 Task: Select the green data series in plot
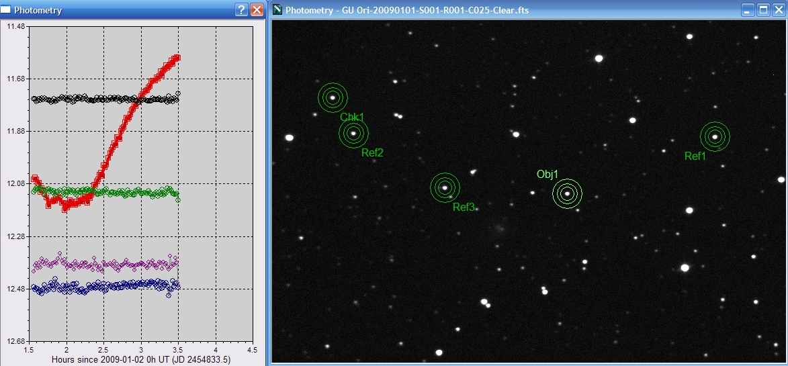[134, 193]
